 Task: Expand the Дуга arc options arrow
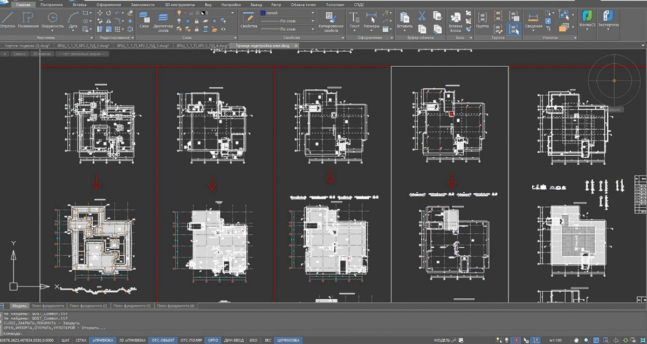point(73,31)
